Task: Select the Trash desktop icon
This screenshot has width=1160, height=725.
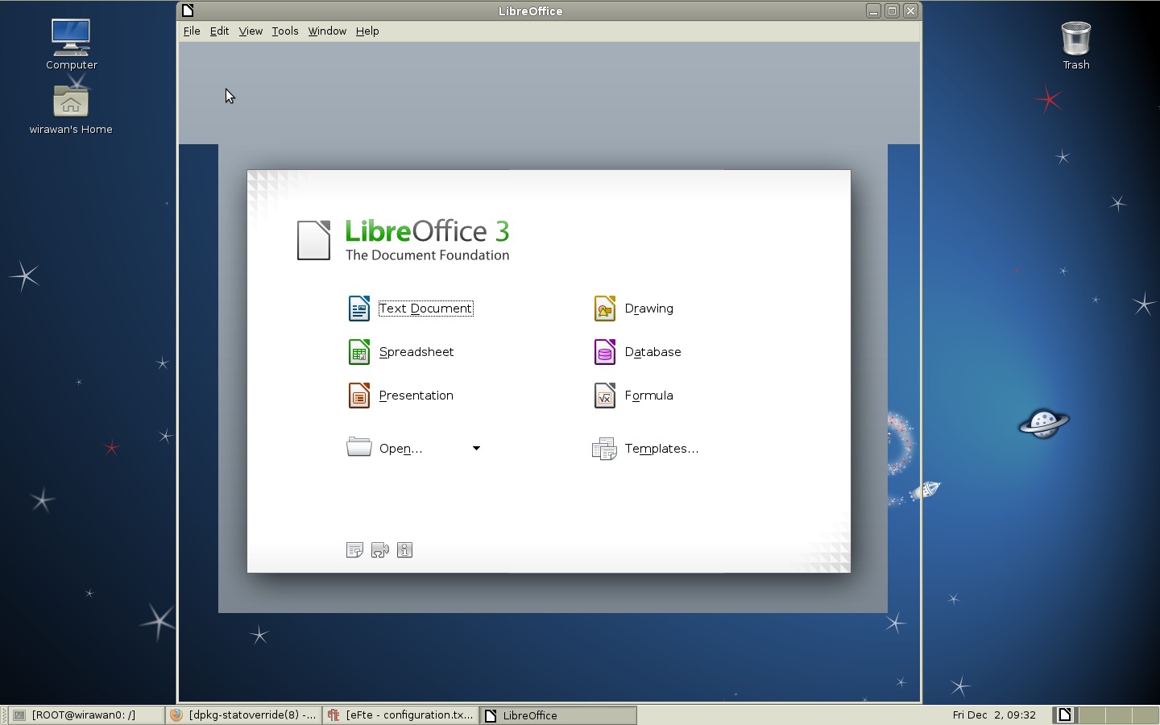Action: click(1075, 45)
